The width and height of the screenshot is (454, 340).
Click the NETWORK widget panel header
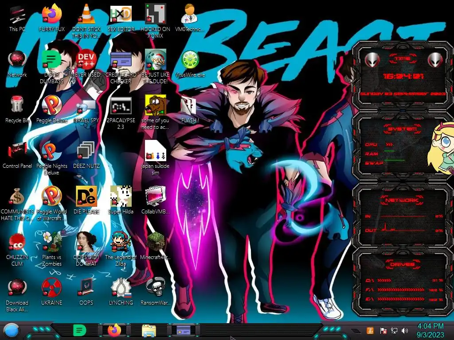pyautogui.click(x=403, y=200)
